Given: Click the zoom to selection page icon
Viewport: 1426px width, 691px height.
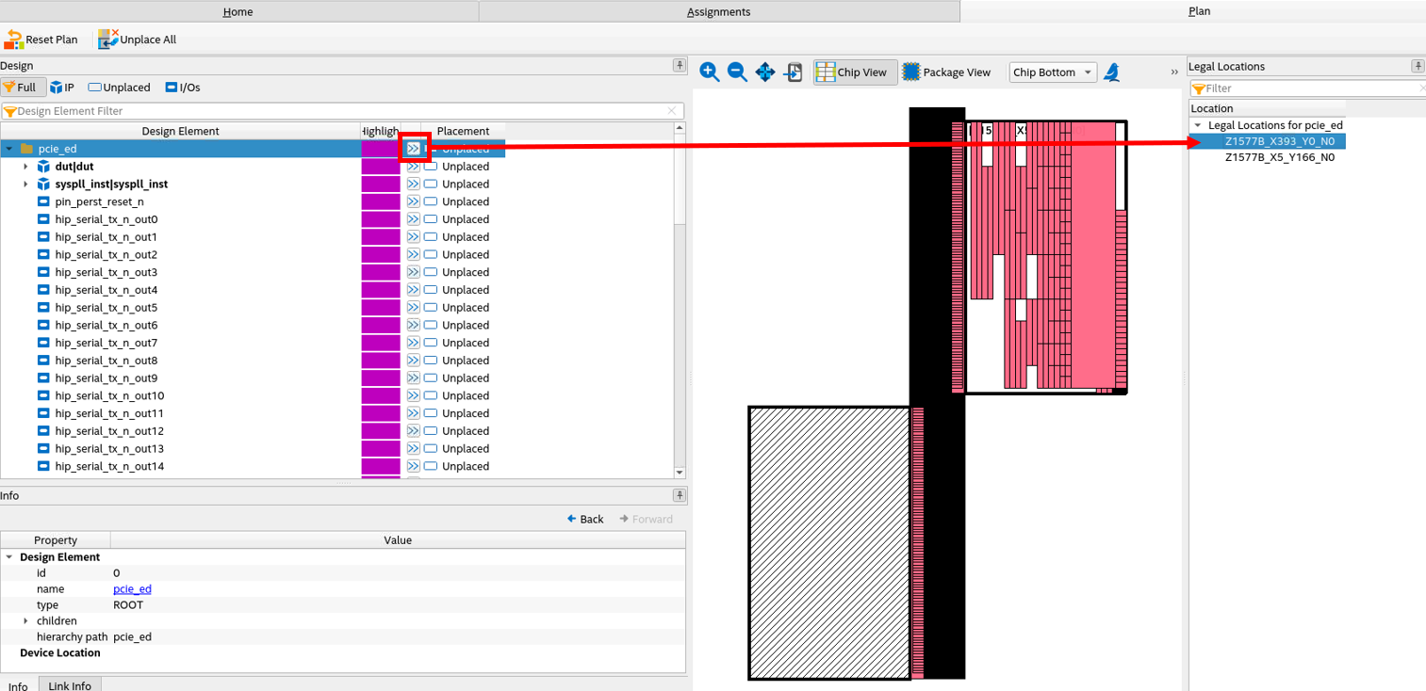Looking at the screenshot, I should (x=794, y=72).
